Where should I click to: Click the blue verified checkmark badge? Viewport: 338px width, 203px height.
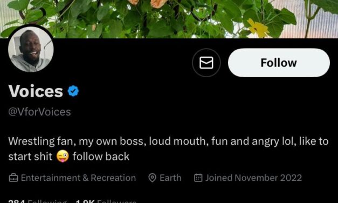[x=73, y=91]
